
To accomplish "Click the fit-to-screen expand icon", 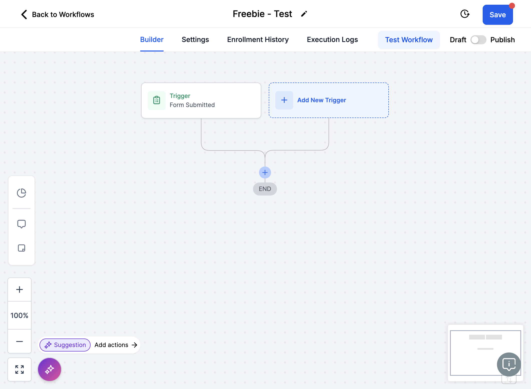I will (x=20, y=369).
